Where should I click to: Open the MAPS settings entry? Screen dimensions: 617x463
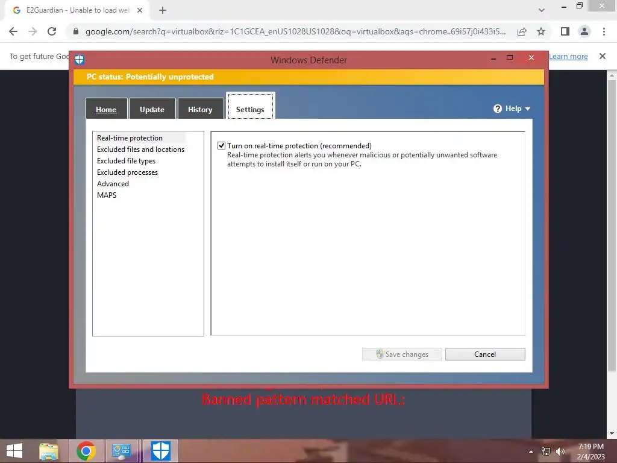coord(107,195)
